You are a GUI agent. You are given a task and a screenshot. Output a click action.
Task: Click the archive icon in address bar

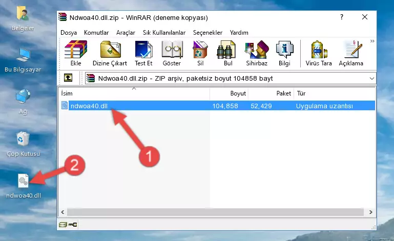[91, 78]
